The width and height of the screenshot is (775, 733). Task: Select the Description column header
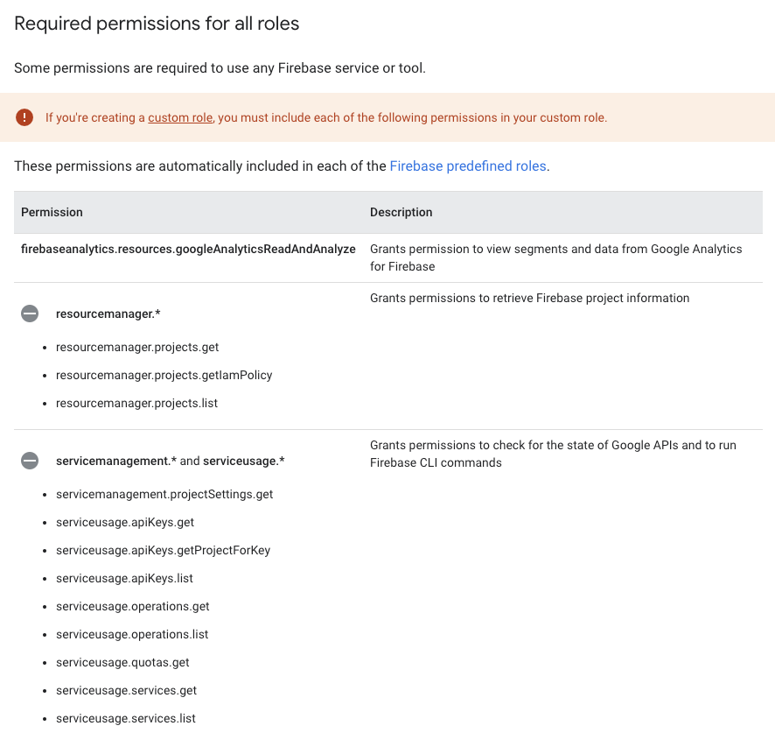[x=401, y=212]
